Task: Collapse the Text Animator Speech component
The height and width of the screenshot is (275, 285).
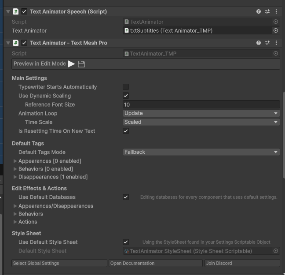Action: pos(8,12)
